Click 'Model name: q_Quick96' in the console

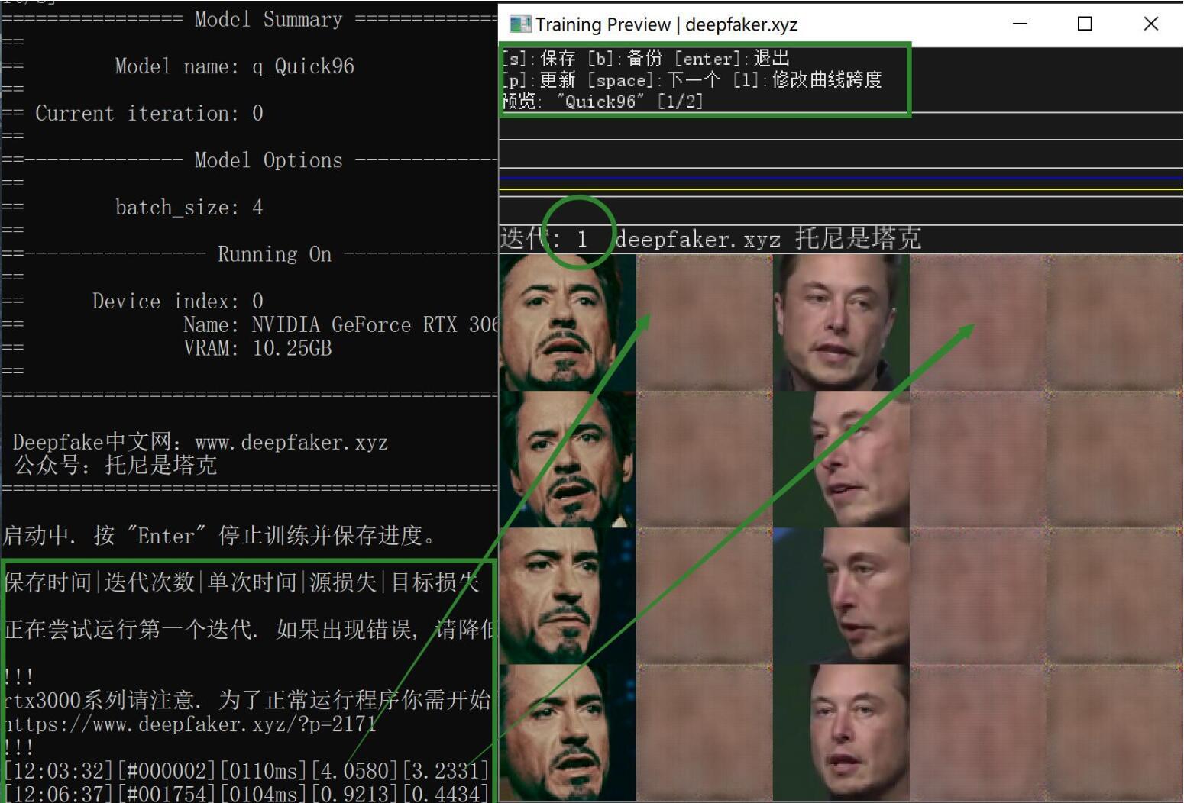[235, 66]
